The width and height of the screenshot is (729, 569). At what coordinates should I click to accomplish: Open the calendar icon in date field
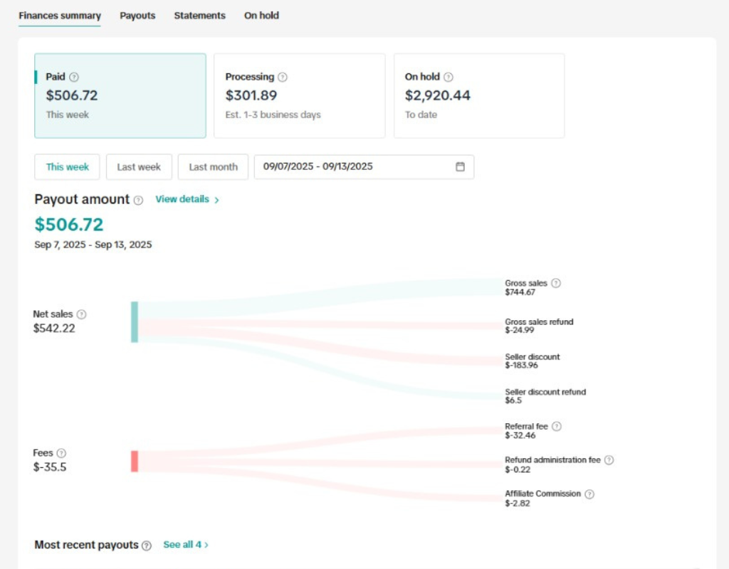point(460,167)
